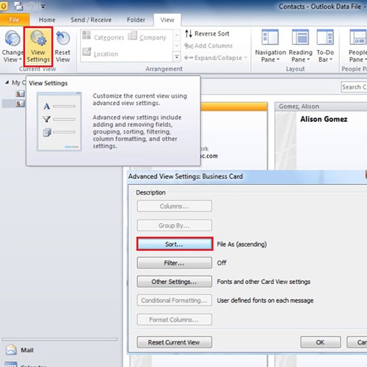Viewport: 367px width, 367px height.
Task: Confirm with the OK button
Action: pyautogui.click(x=320, y=342)
